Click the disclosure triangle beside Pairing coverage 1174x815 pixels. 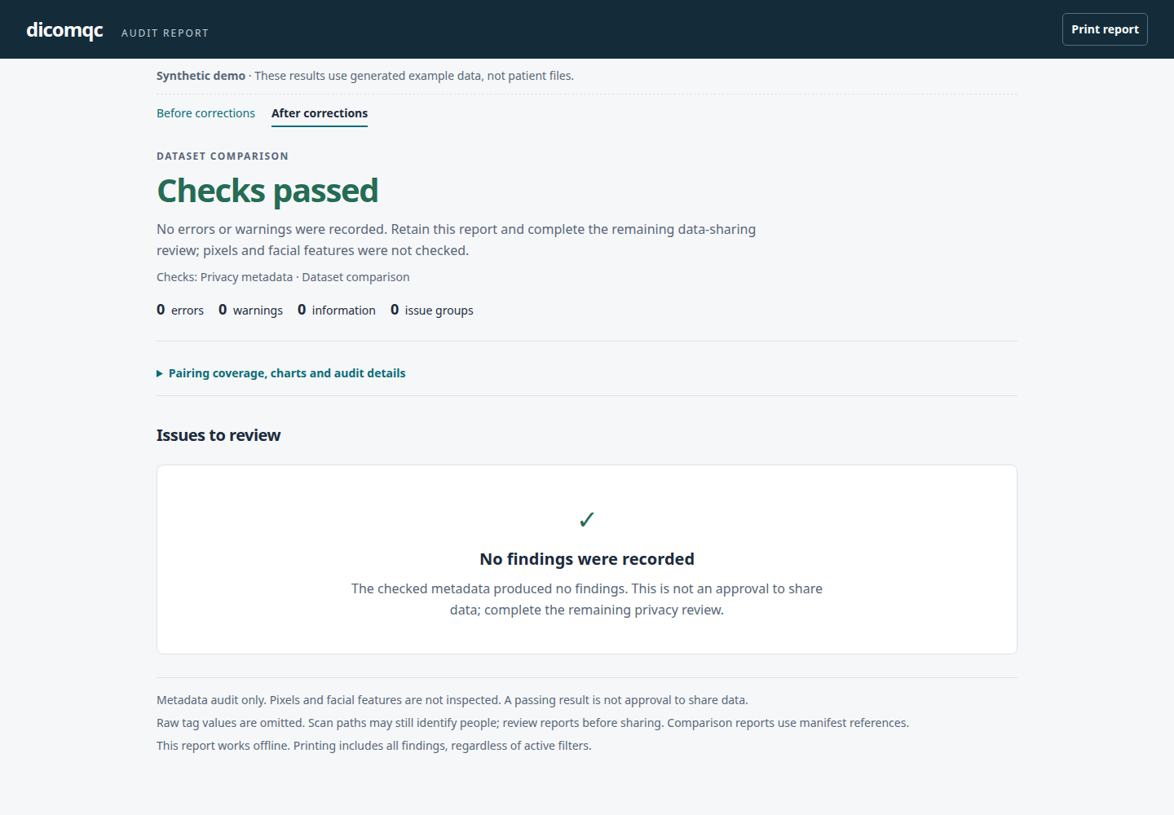160,373
